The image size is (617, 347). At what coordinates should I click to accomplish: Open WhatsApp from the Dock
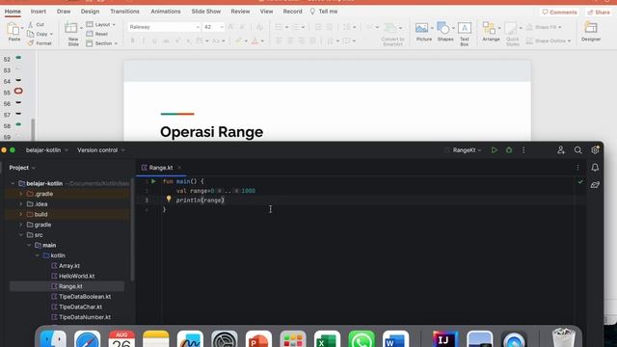click(362, 338)
